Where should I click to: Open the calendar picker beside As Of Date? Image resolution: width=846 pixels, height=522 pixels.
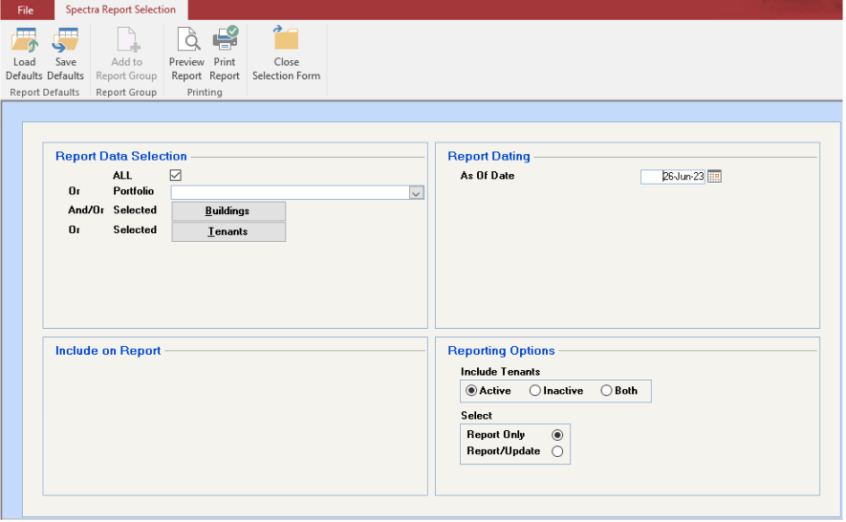coord(714,177)
